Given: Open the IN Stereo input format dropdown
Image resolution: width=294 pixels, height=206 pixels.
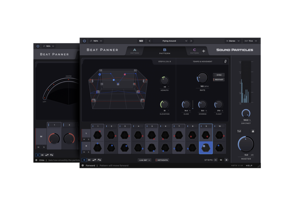Looking at the screenshot, I should [233, 41].
